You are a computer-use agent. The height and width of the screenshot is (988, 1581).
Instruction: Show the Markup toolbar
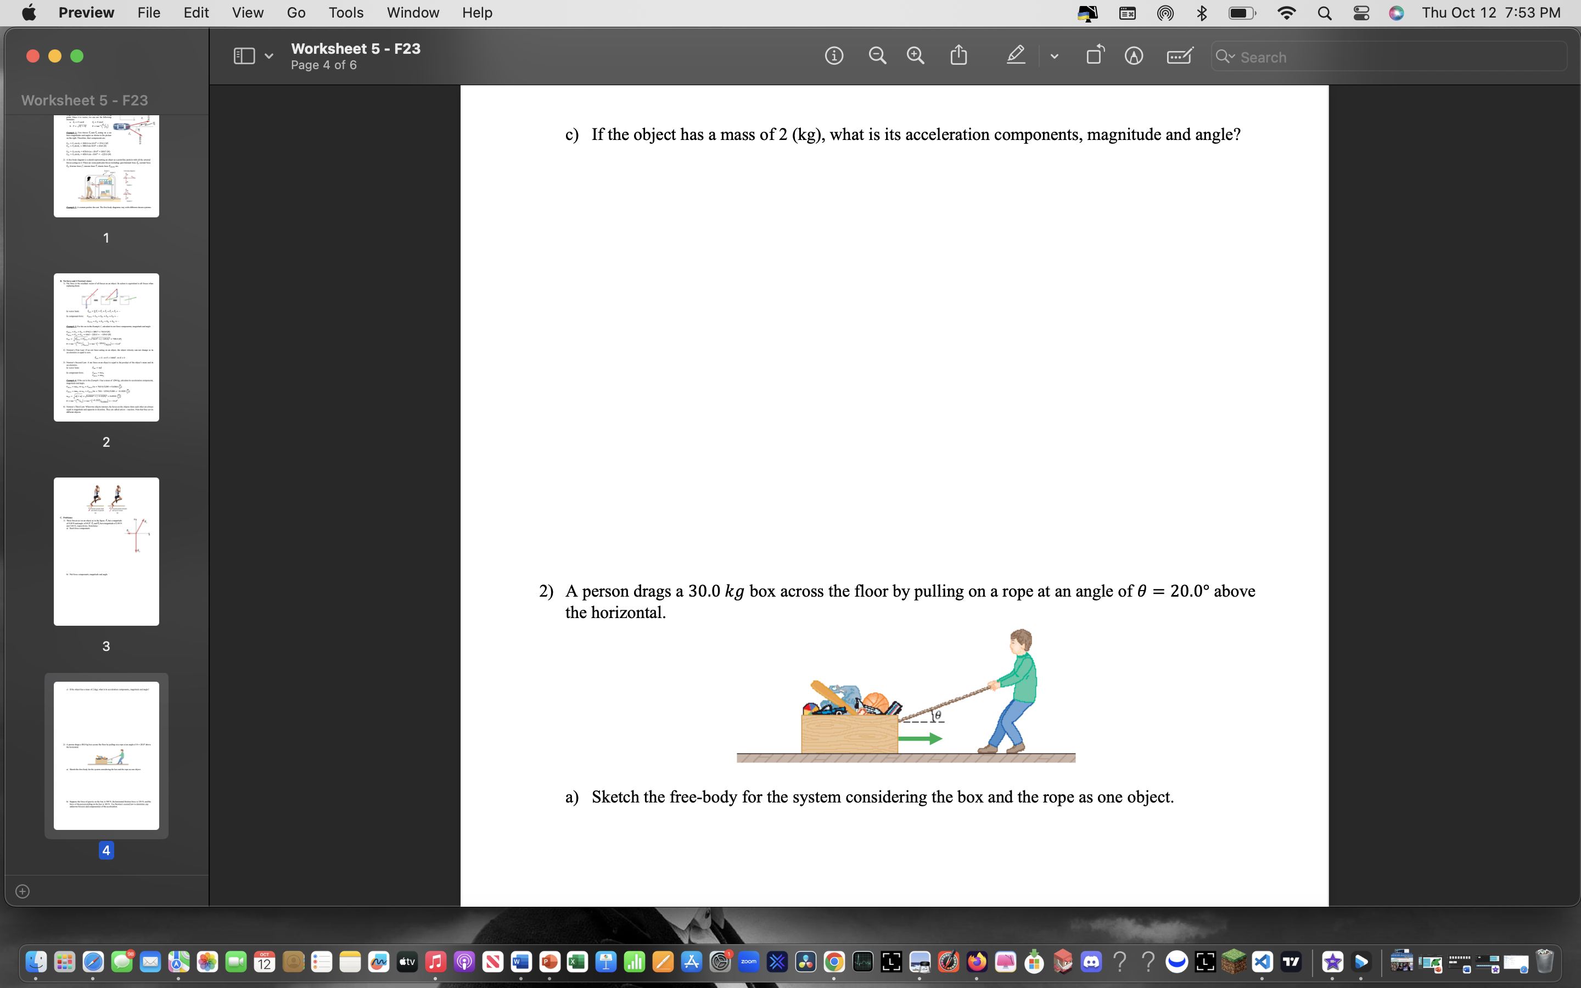(x=1134, y=56)
